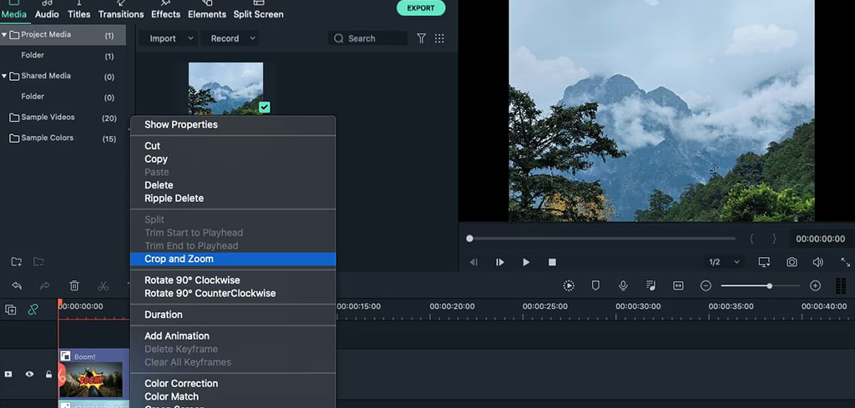The image size is (855, 408).
Task: Step back one frame in preview
Action: (x=473, y=262)
